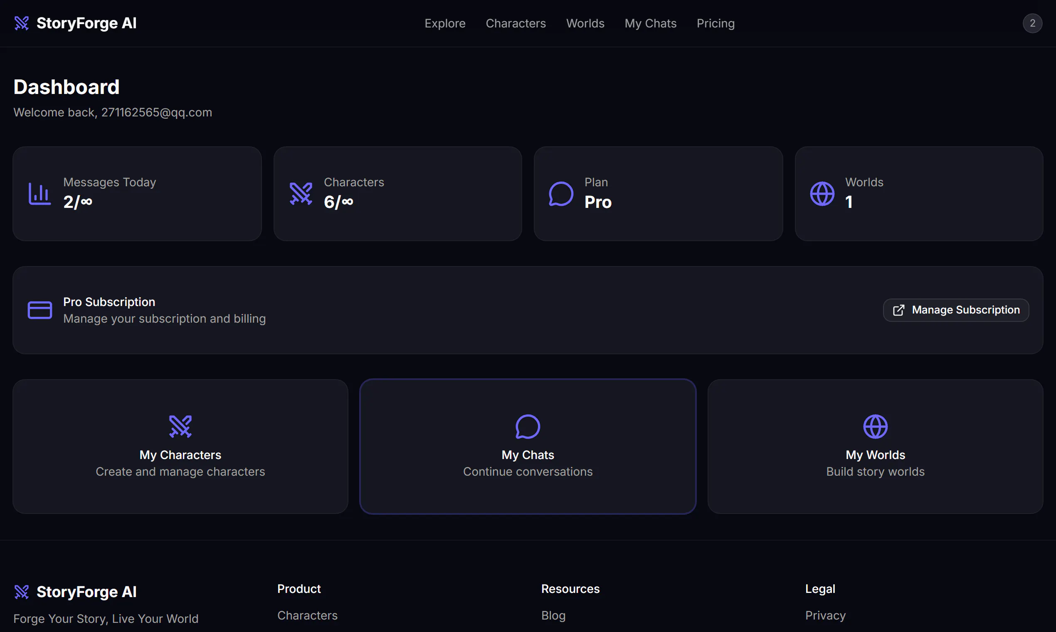Click the footer Product heading
The width and height of the screenshot is (1056, 632).
point(299,588)
